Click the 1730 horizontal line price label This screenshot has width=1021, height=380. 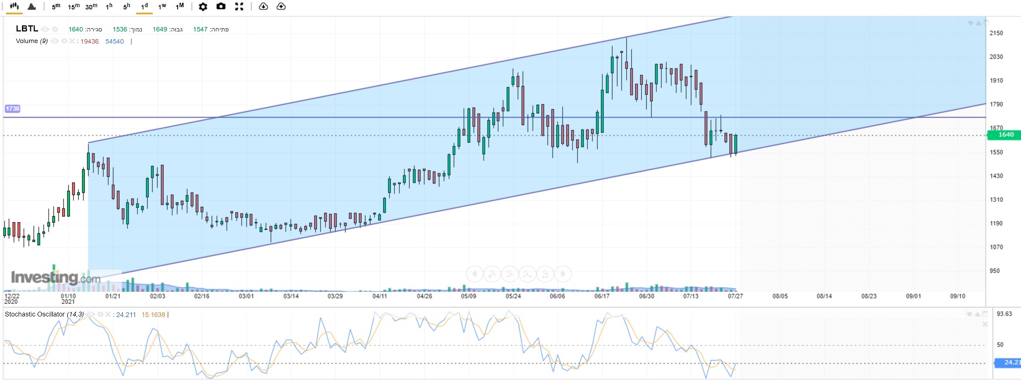12,109
